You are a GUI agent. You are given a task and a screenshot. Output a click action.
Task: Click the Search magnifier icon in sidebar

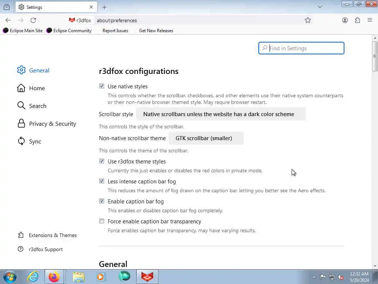(x=21, y=105)
